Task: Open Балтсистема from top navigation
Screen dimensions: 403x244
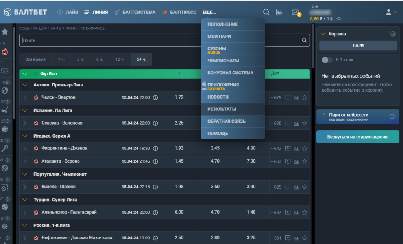Action: coord(135,12)
